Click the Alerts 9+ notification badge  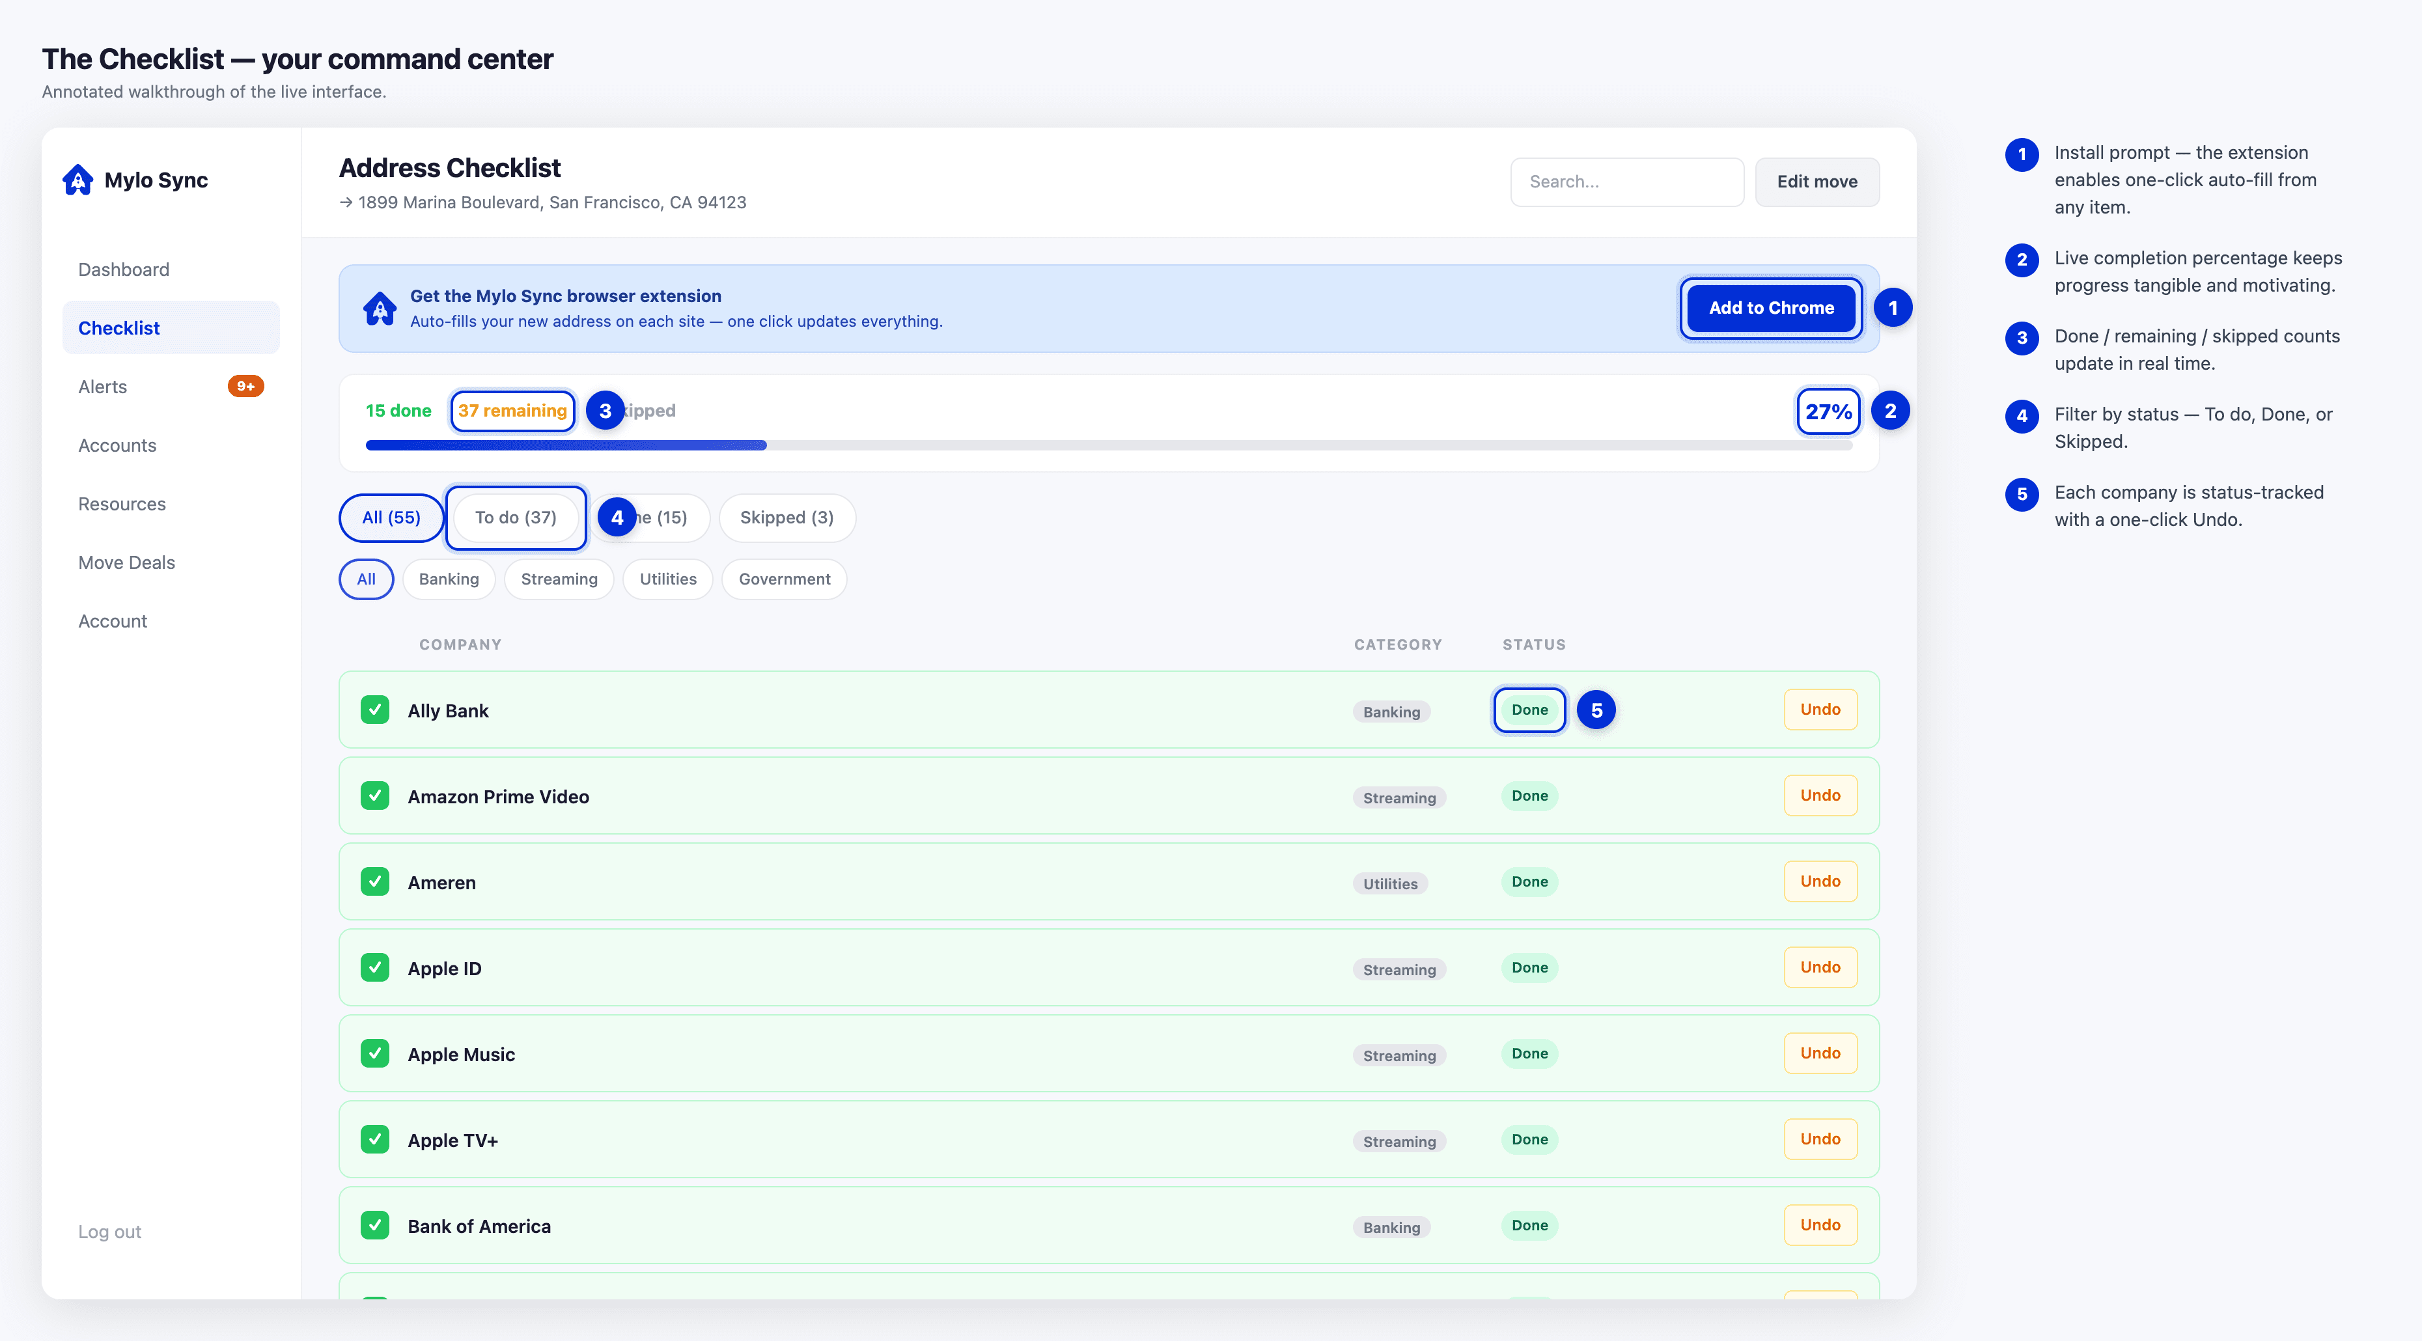coord(245,387)
